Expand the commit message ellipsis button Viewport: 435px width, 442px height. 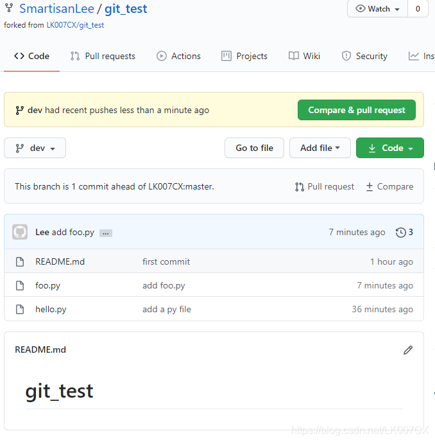(106, 233)
